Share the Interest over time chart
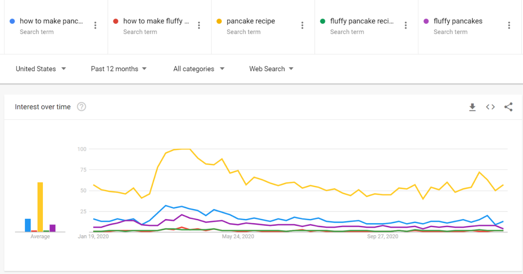 pos(508,107)
